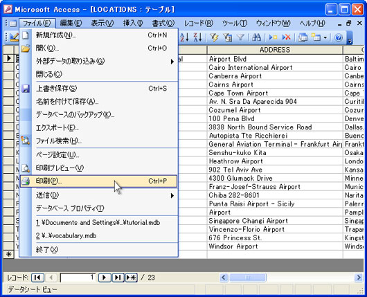Restore the inner document window
The height and width of the screenshot is (297, 367).
click(349, 23)
